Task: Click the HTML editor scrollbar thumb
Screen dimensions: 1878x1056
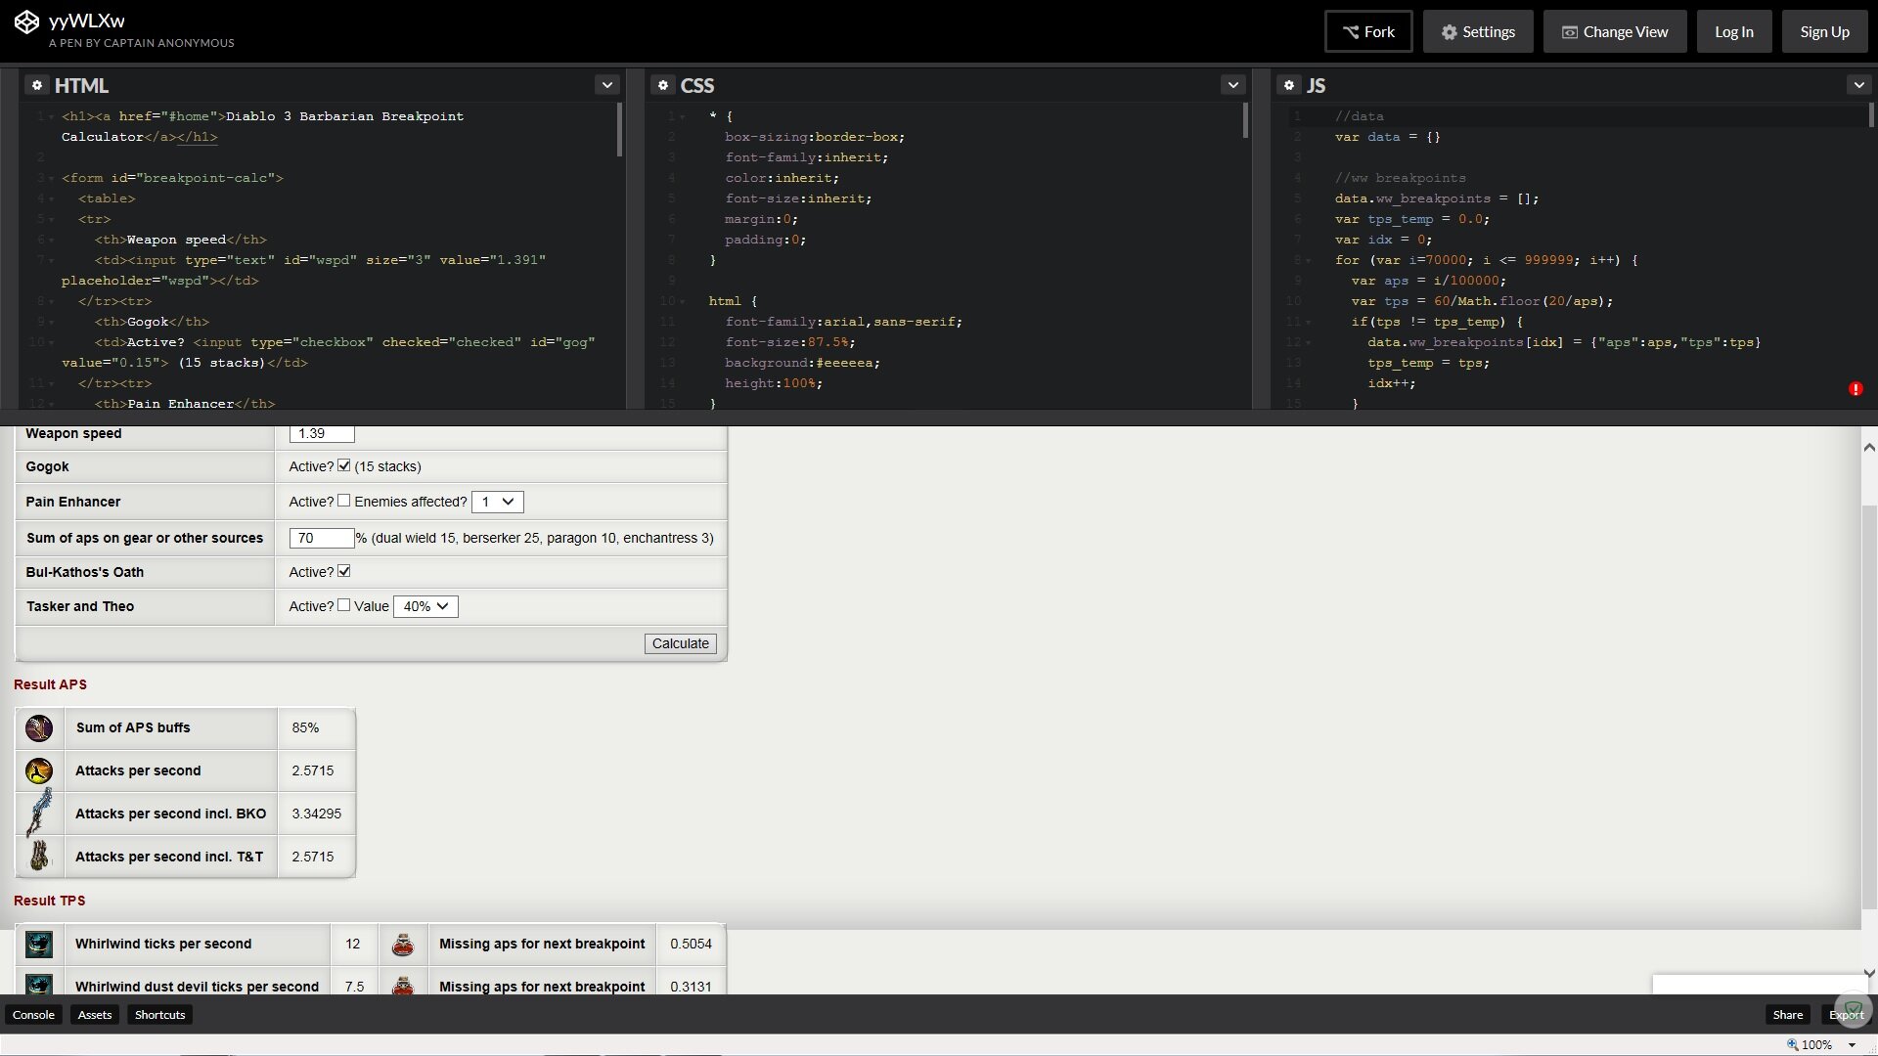Action: [x=619, y=130]
